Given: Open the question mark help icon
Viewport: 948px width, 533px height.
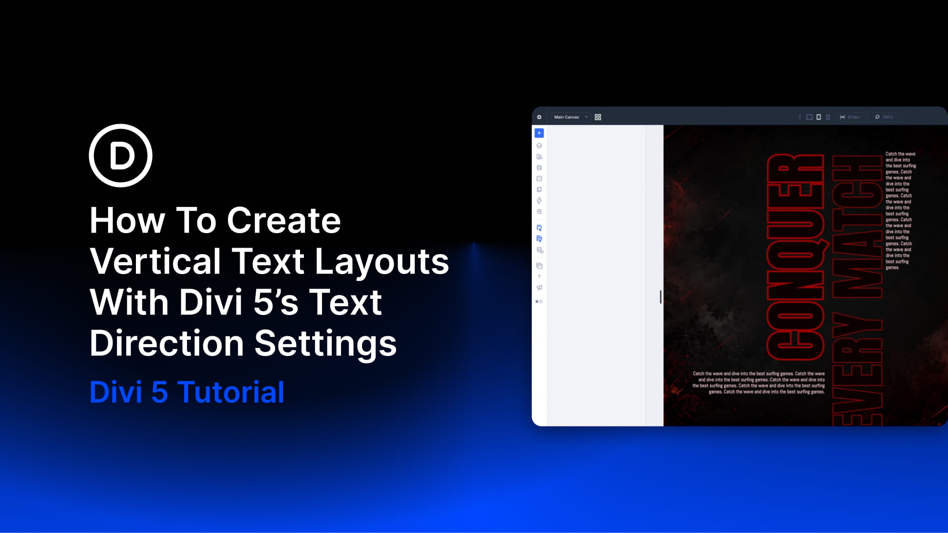Looking at the screenshot, I should pyautogui.click(x=539, y=276).
